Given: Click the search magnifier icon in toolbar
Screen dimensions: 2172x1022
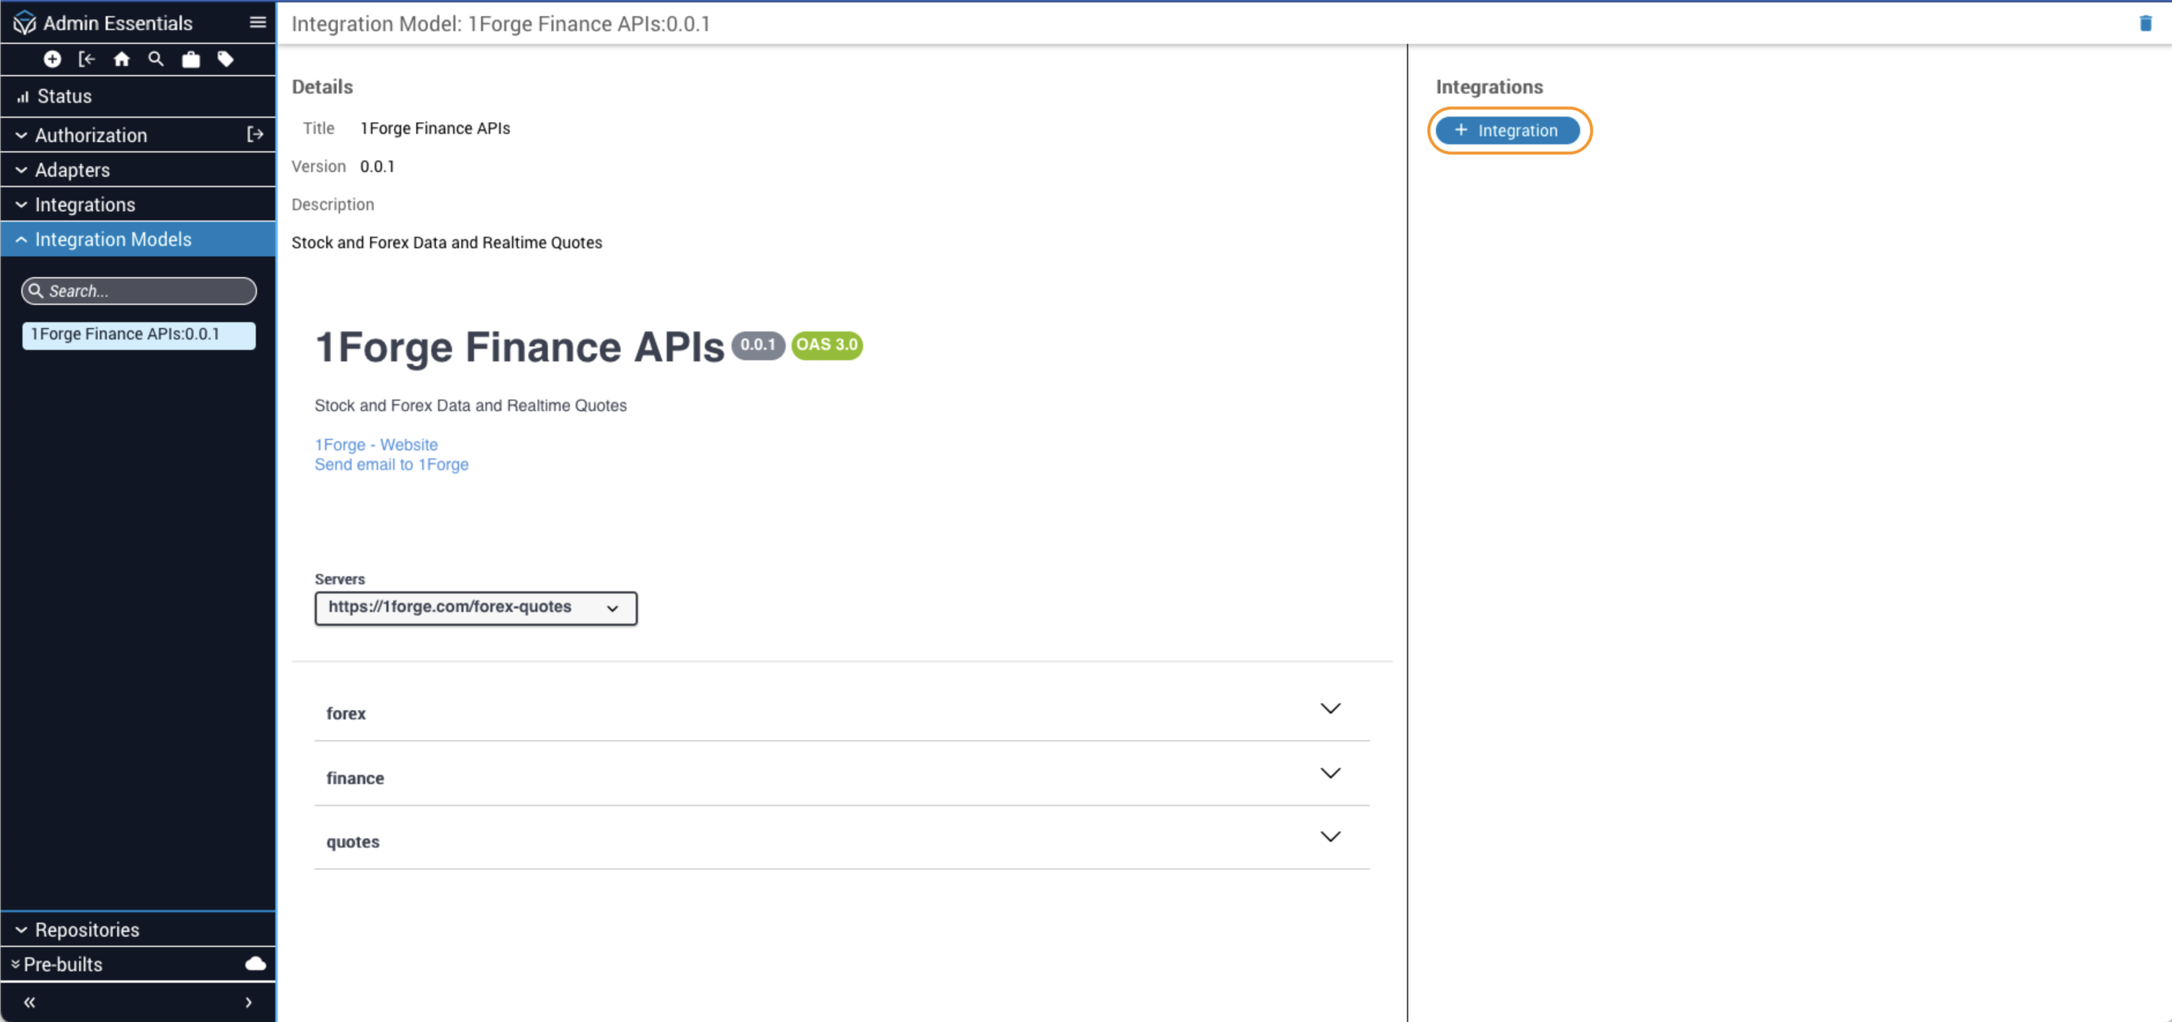Looking at the screenshot, I should [156, 59].
